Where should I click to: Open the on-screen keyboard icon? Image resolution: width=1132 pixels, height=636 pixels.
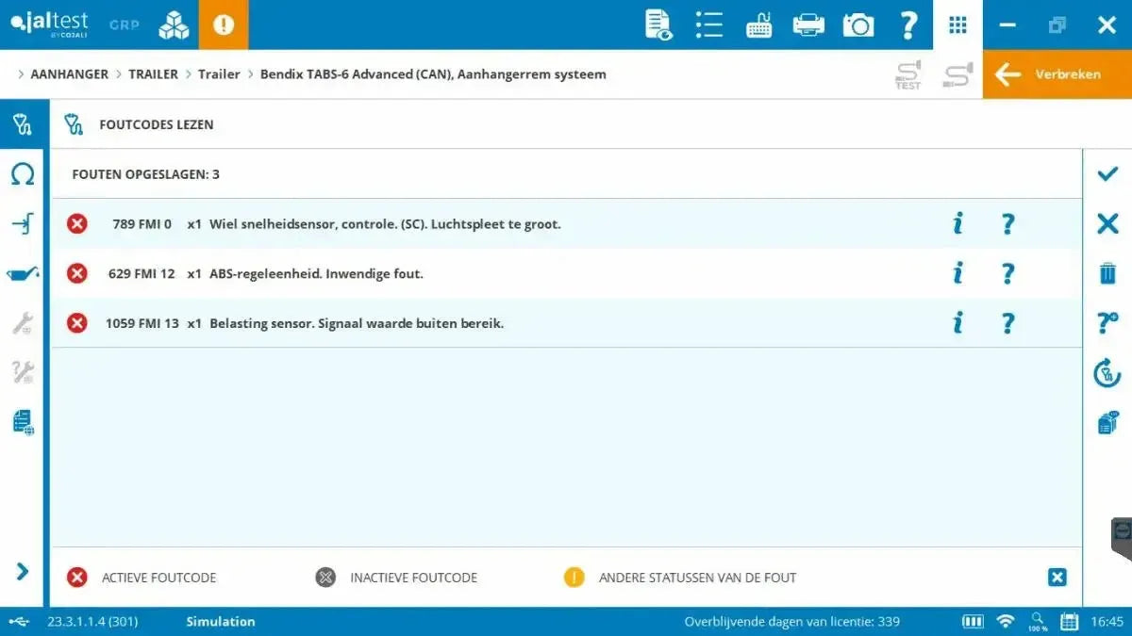[x=757, y=25]
